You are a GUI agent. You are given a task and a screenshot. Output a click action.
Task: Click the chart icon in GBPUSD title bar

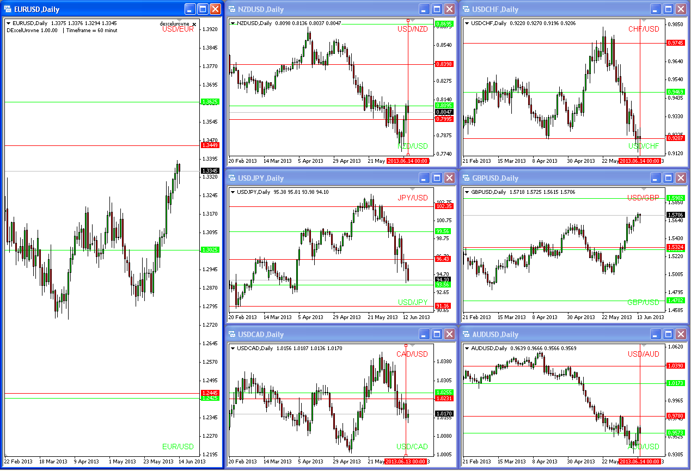pyautogui.click(x=466, y=178)
